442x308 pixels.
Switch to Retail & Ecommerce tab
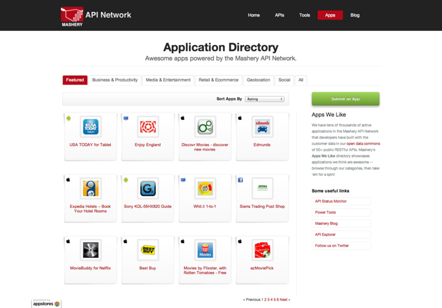[218, 80]
